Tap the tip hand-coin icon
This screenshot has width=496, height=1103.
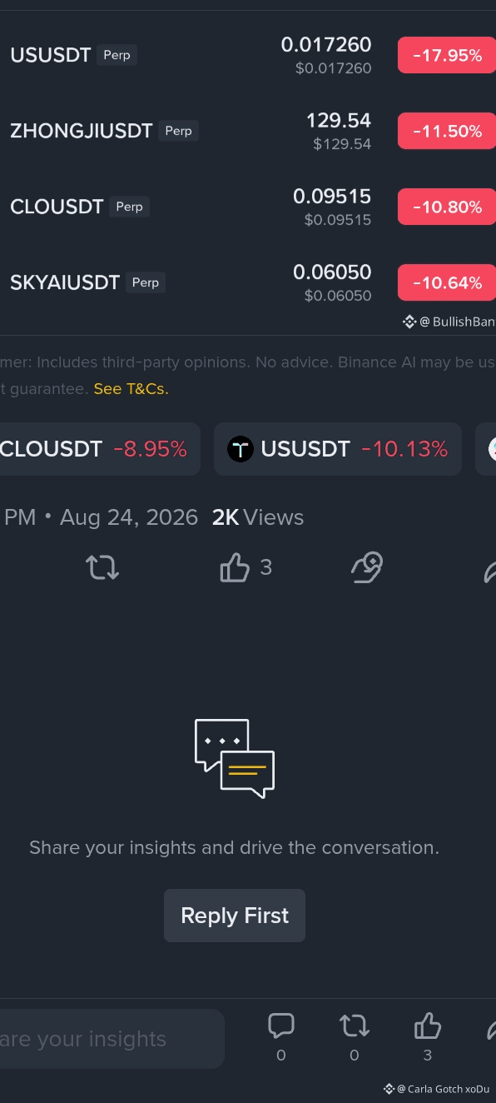tap(367, 566)
